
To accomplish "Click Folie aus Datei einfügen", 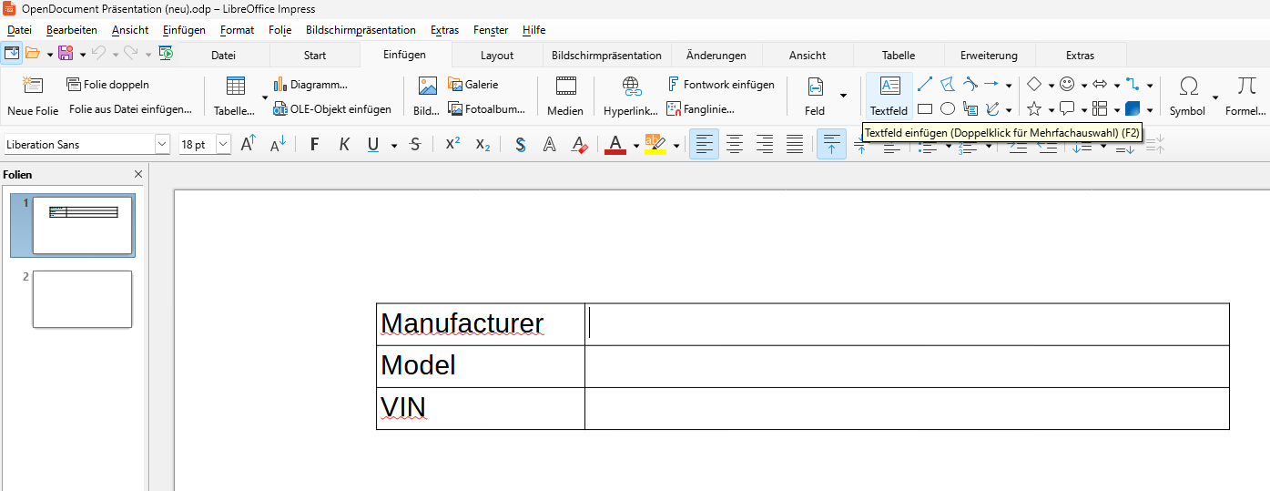I will click(130, 109).
